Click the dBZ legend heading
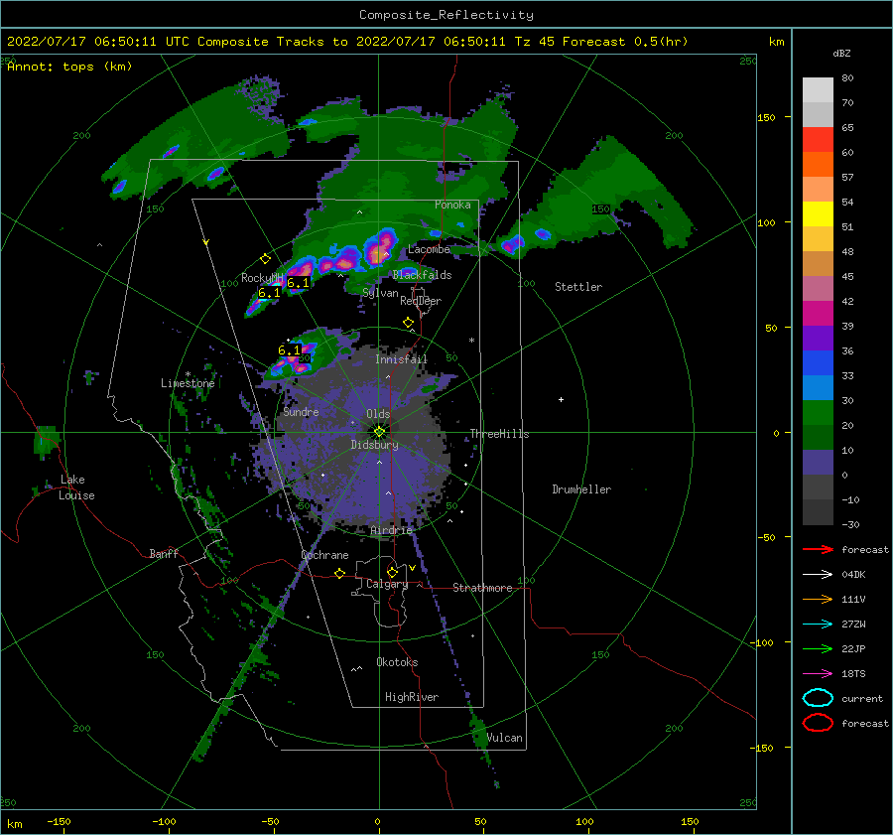 pos(841,53)
